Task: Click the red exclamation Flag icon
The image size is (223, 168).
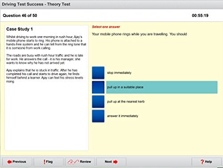Action: click(44, 162)
